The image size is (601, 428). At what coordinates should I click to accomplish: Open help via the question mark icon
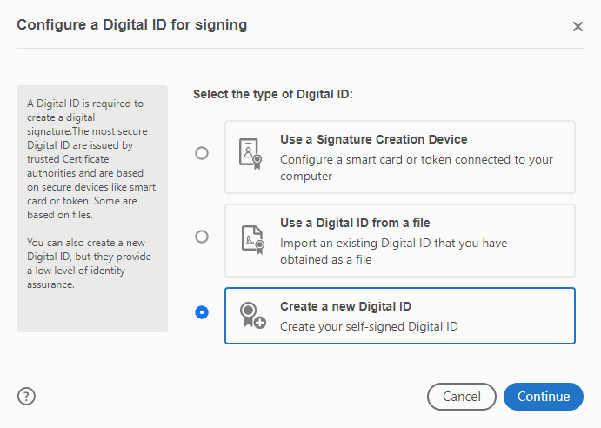click(x=26, y=397)
